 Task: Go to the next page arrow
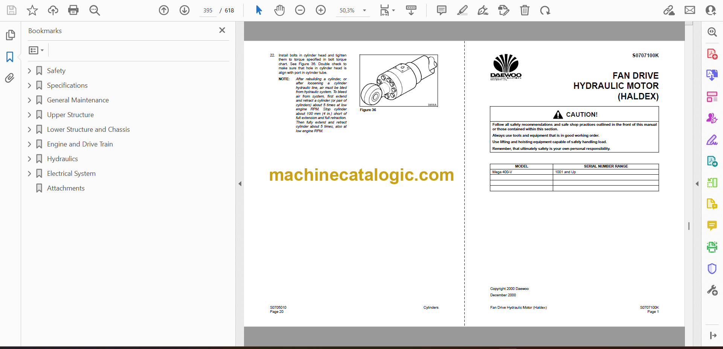(x=184, y=10)
